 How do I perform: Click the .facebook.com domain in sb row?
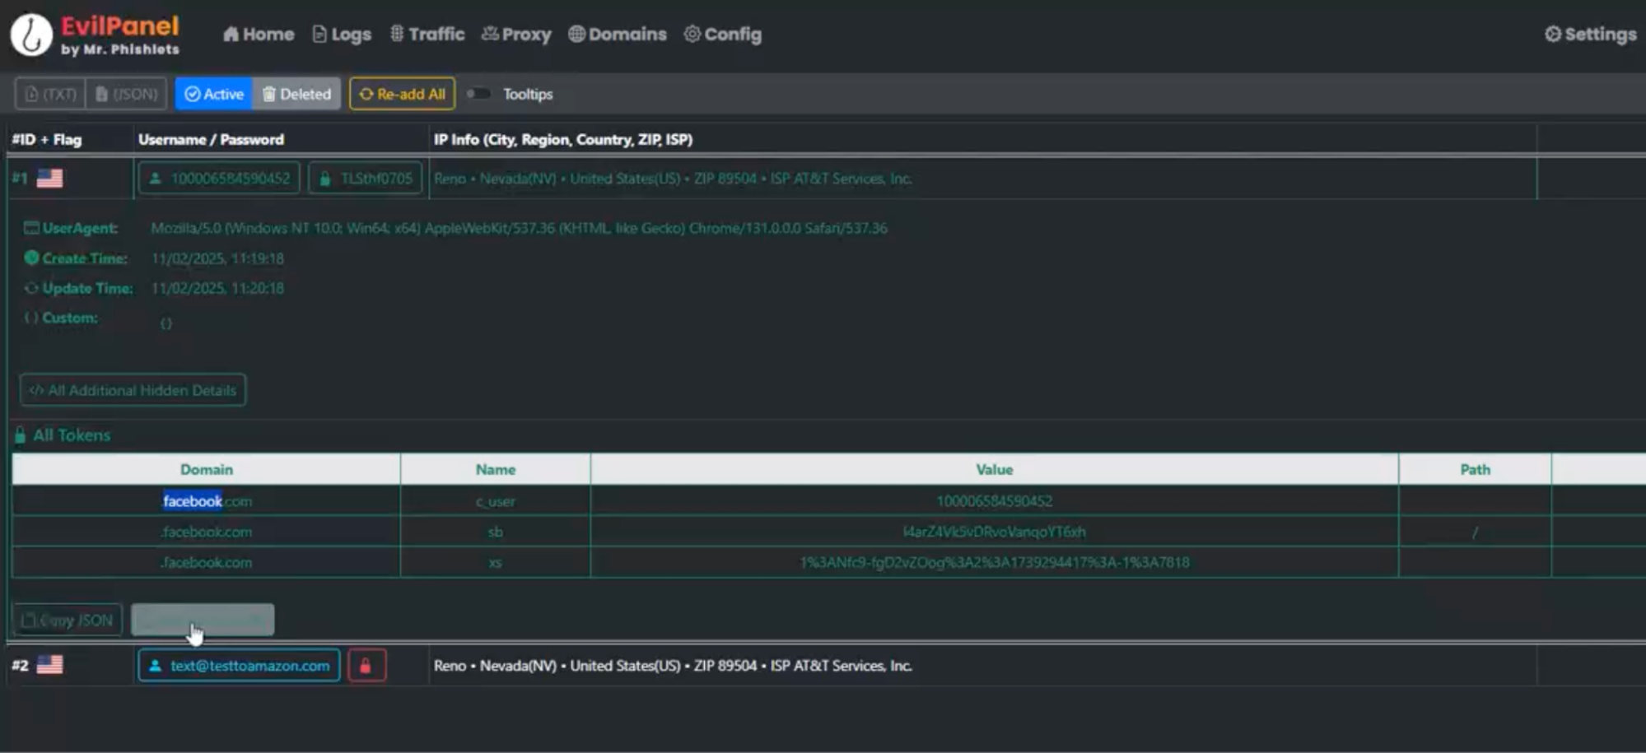206,532
